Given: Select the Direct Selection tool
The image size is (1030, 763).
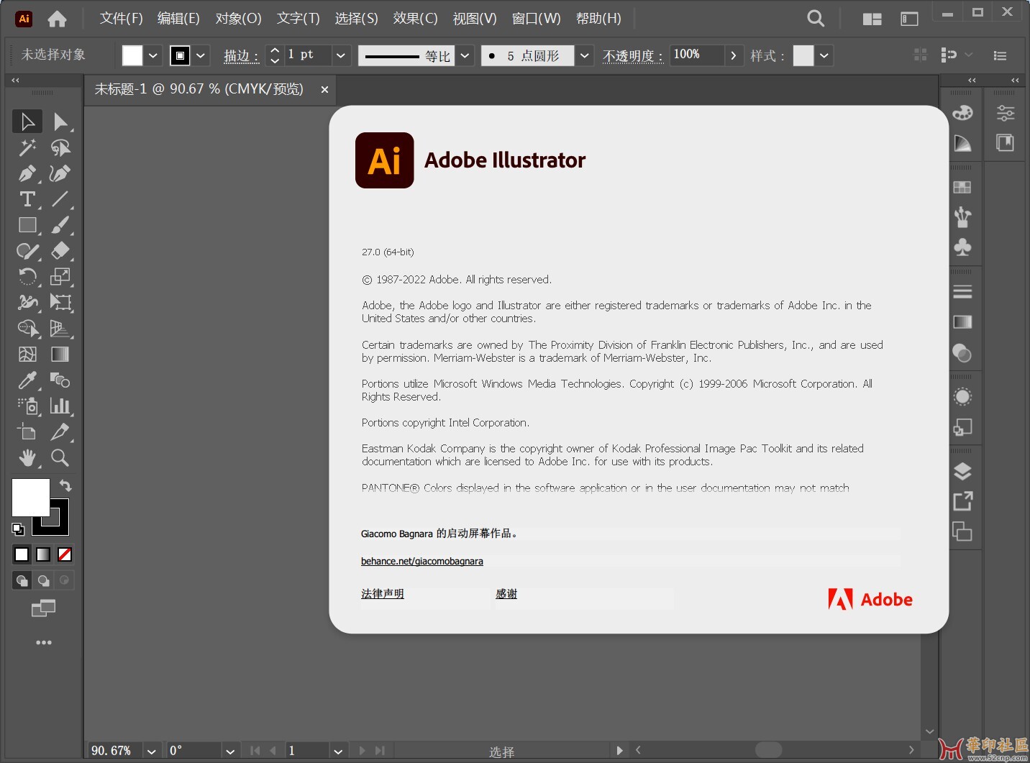Looking at the screenshot, I should pyautogui.click(x=60, y=122).
